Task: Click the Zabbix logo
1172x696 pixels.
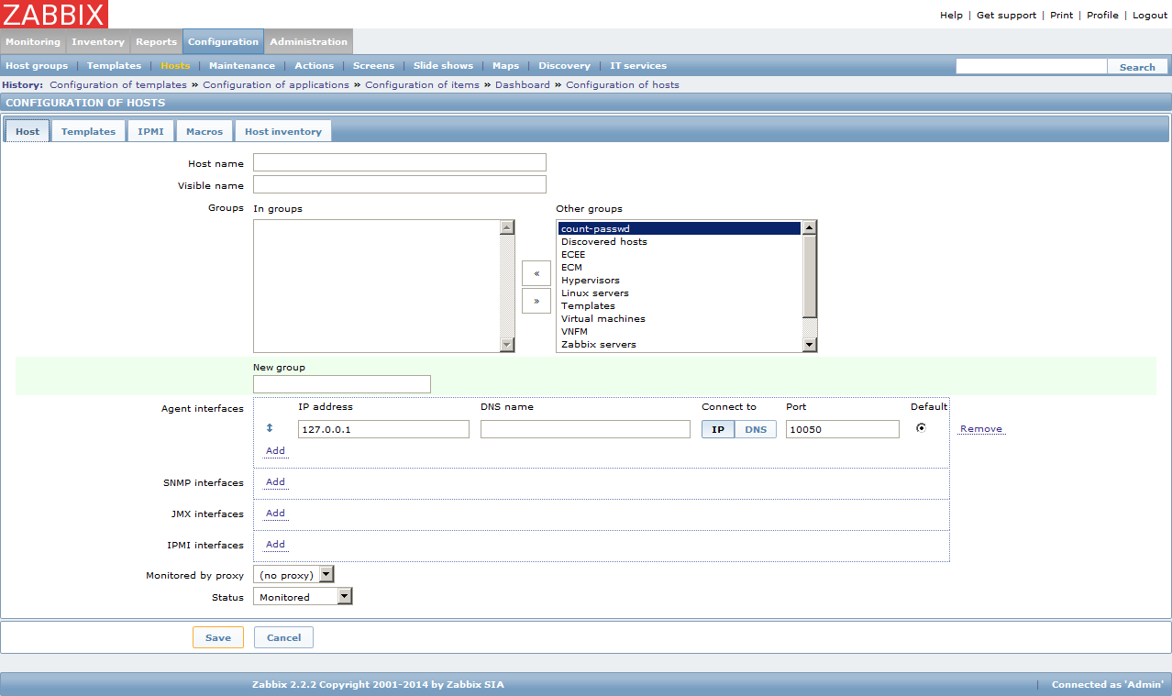Action: click(x=54, y=14)
